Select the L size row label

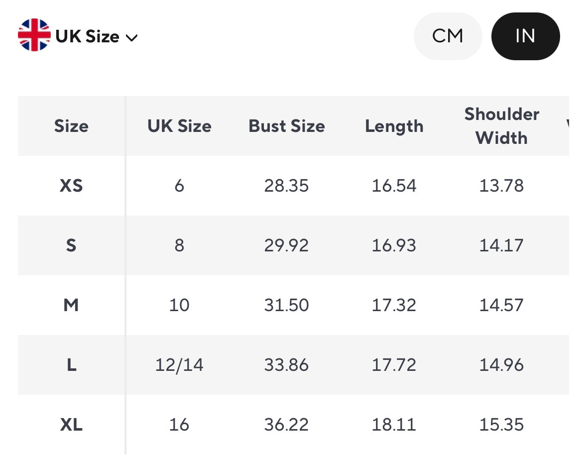(x=71, y=365)
